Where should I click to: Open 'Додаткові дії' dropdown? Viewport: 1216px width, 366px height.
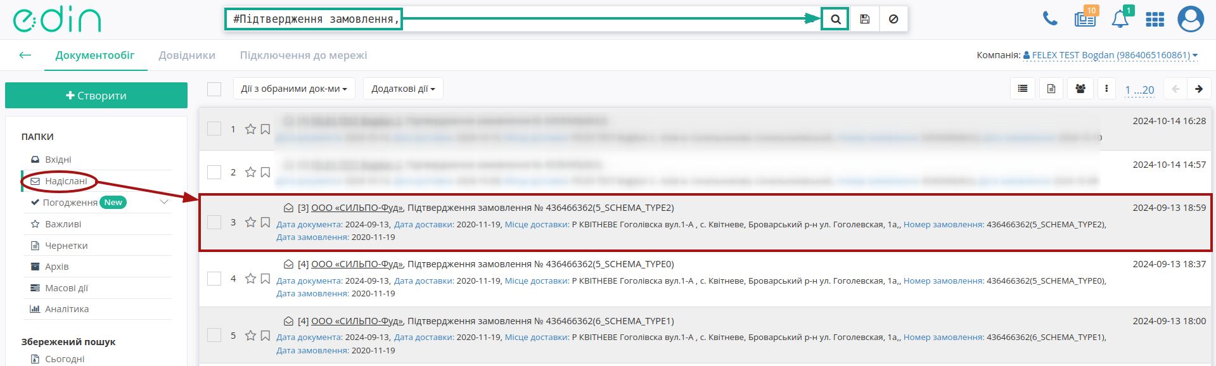403,89
